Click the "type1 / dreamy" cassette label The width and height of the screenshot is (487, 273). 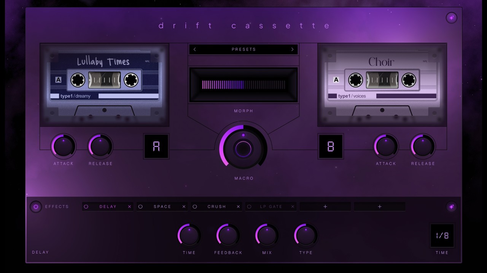(75, 96)
